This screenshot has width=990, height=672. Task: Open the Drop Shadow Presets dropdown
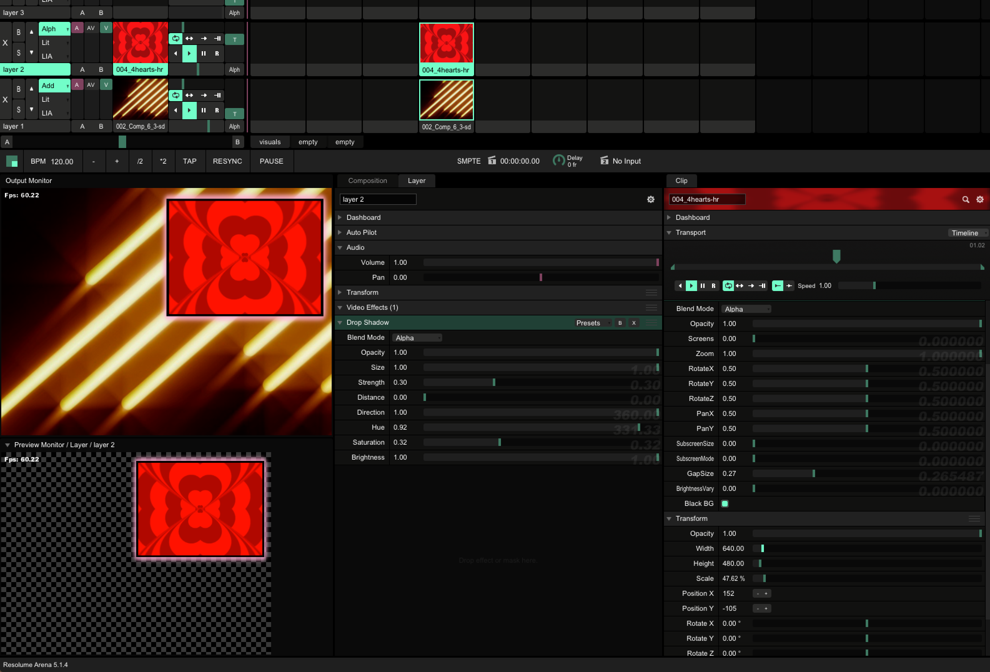592,323
